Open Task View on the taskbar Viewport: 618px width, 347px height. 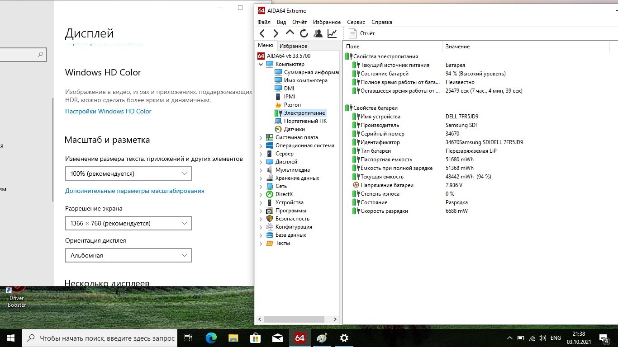(188, 338)
